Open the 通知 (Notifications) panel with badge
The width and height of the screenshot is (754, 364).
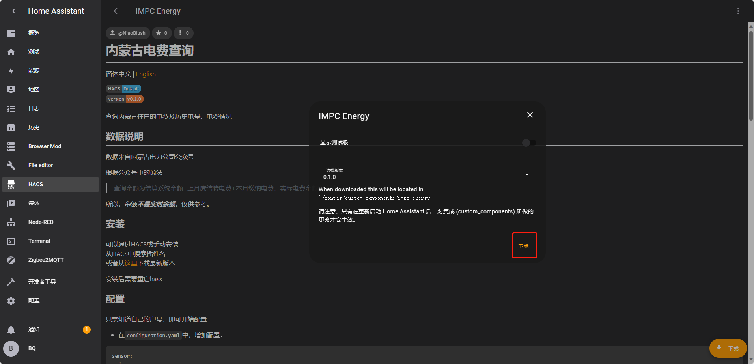click(11, 329)
